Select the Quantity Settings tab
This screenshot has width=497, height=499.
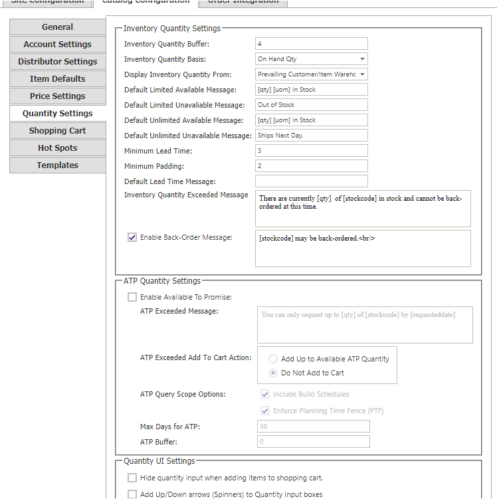57,114
